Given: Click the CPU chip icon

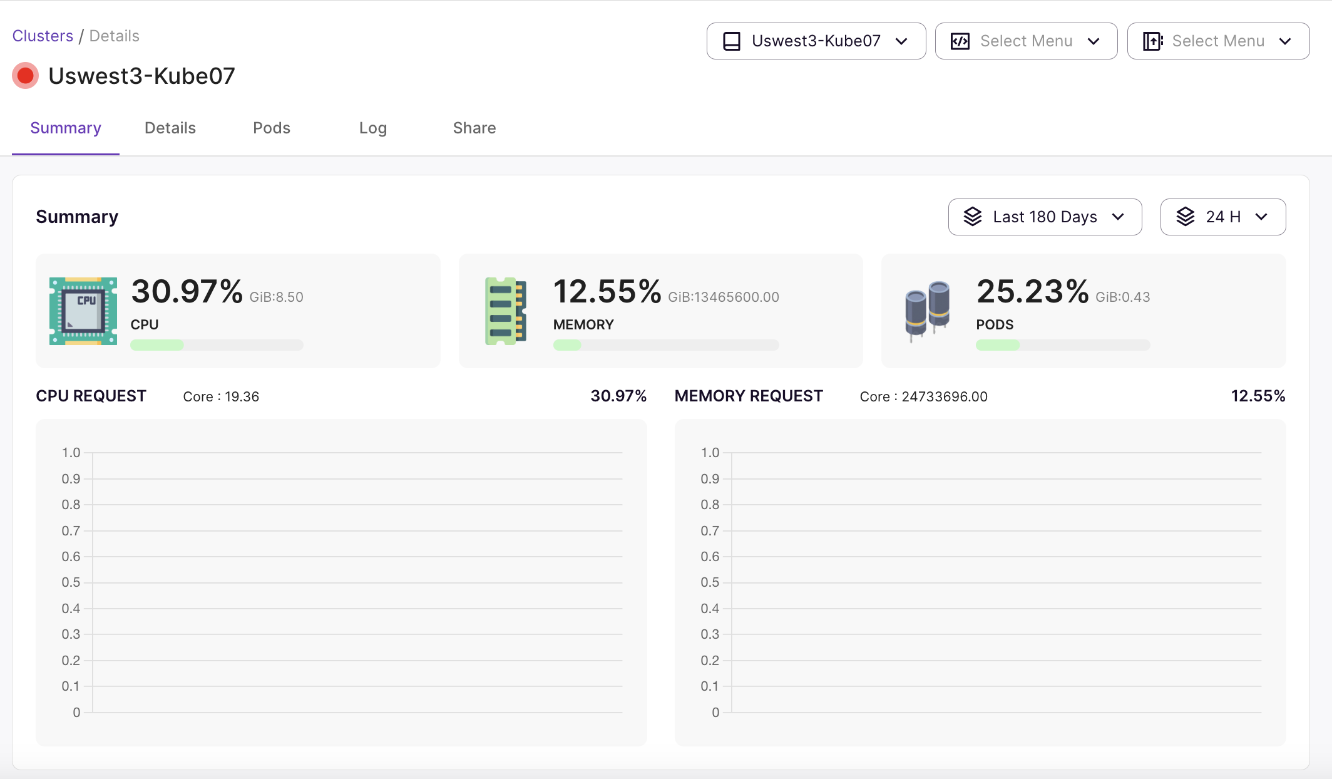Looking at the screenshot, I should point(83,311).
